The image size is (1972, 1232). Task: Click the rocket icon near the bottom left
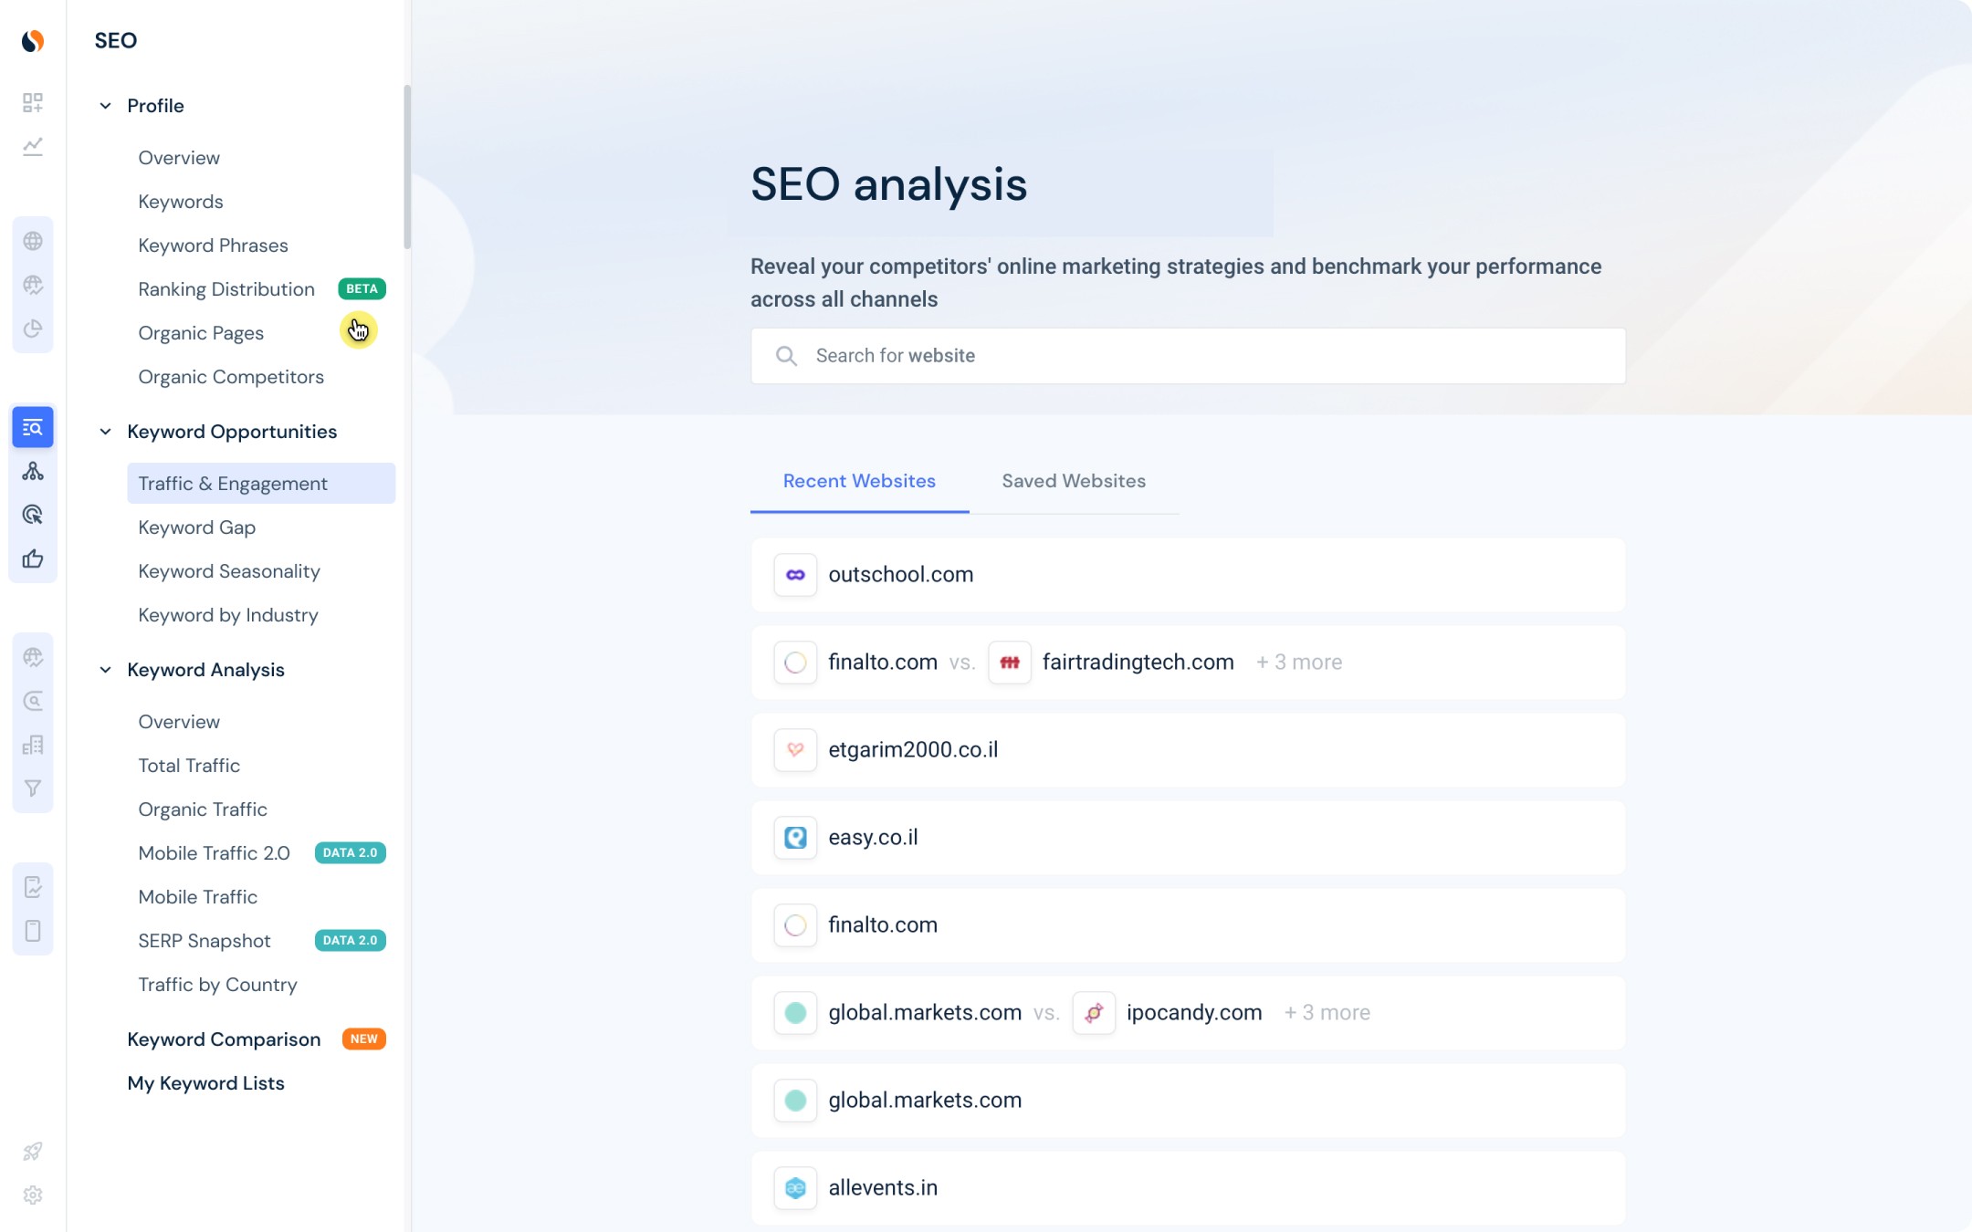tap(33, 1152)
